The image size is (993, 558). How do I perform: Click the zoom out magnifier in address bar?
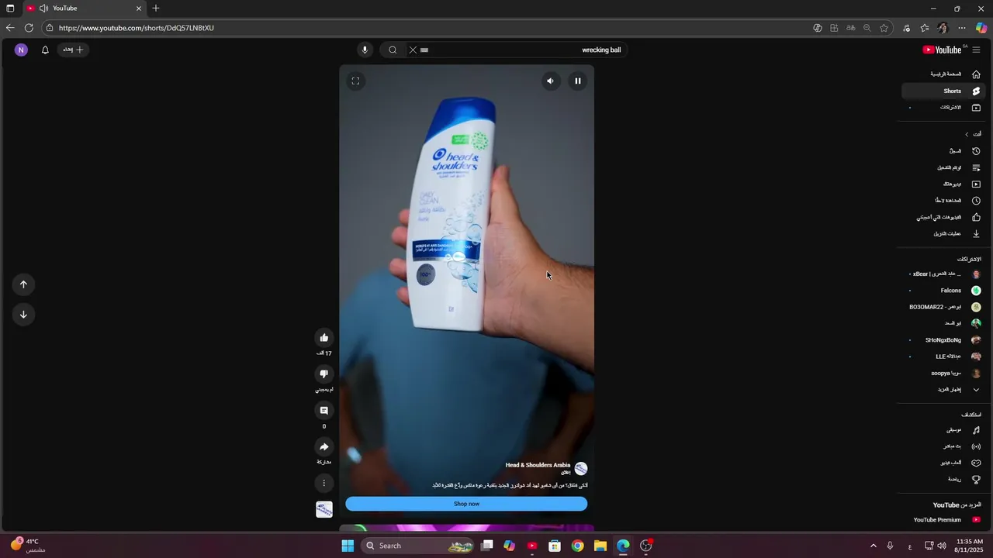(x=867, y=28)
